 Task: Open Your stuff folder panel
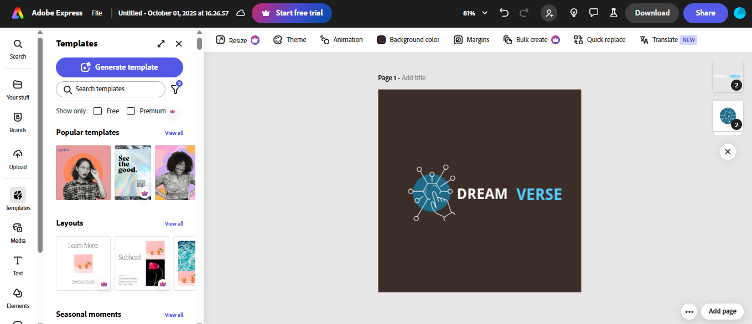(x=18, y=90)
